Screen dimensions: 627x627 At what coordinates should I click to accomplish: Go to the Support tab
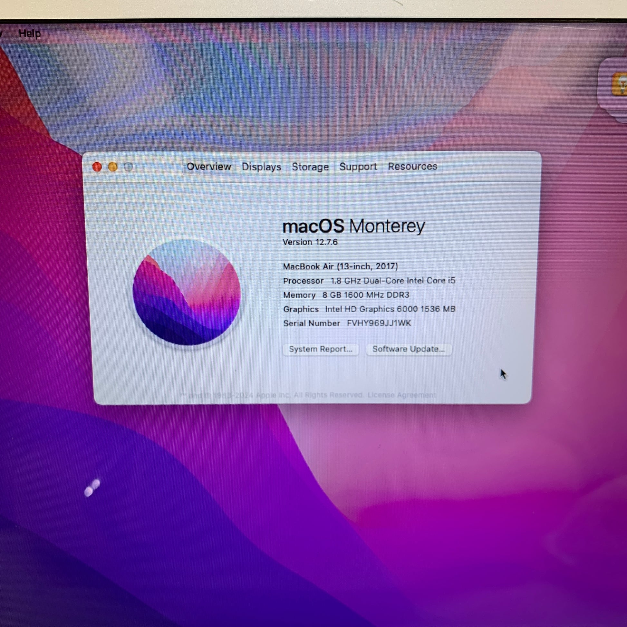[358, 167]
